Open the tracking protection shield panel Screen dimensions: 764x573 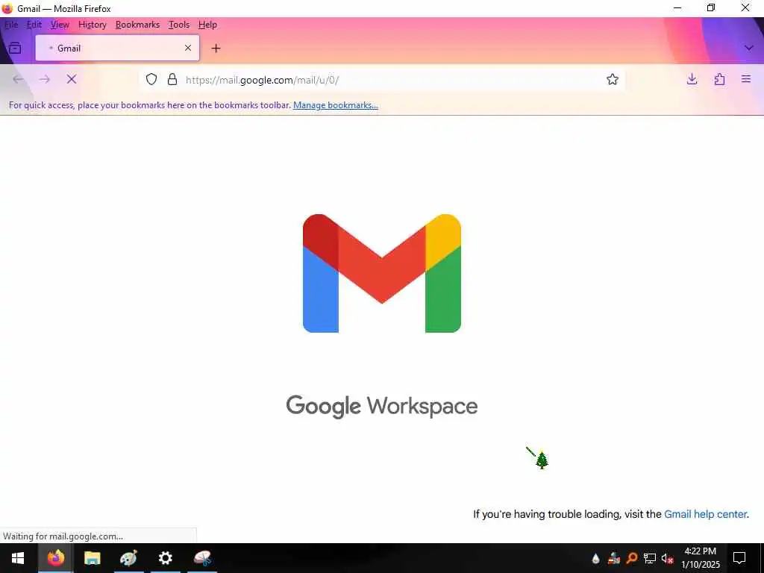coord(151,79)
